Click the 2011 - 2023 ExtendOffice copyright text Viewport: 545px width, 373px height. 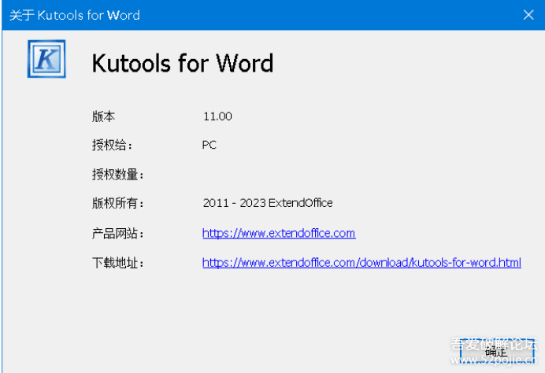point(268,203)
